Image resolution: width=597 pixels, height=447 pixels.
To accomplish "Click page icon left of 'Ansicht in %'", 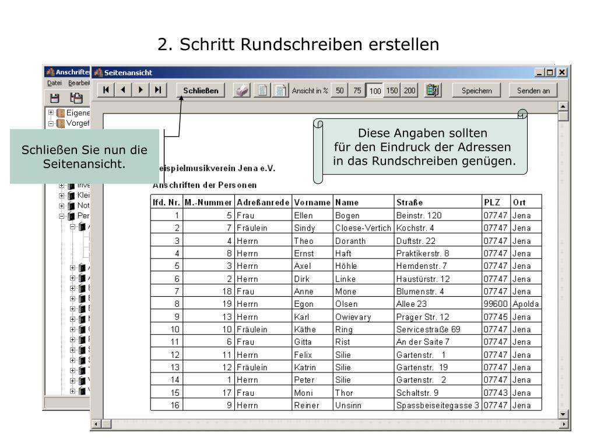I will pyautogui.click(x=280, y=90).
